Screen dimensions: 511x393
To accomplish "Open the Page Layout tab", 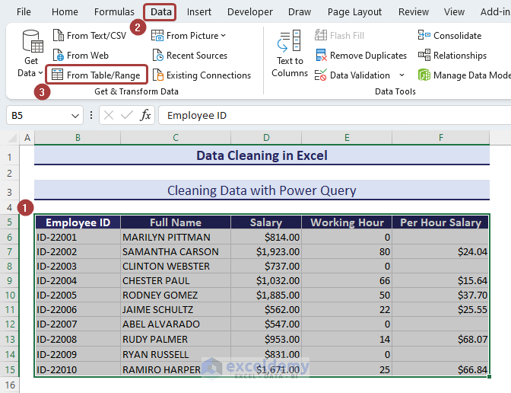I will click(x=354, y=11).
